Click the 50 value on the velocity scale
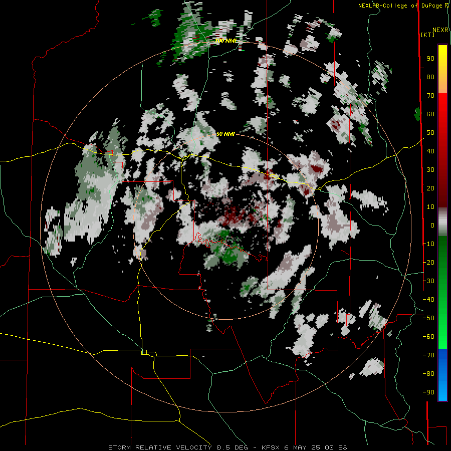This screenshot has height=451, width=451. 430,133
